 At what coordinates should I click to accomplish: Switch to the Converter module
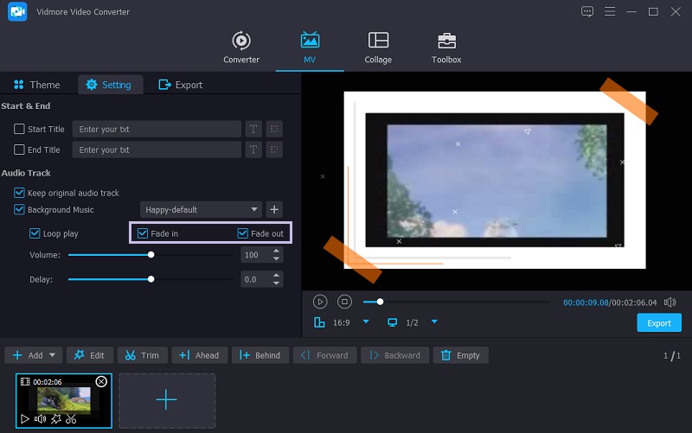coord(241,41)
